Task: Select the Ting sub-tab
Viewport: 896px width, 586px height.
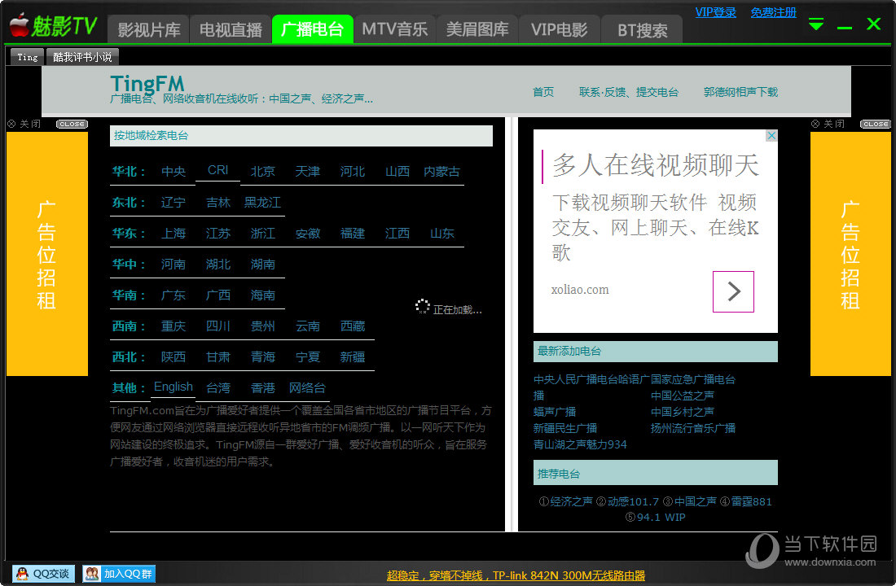Action: [x=27, y=57]
